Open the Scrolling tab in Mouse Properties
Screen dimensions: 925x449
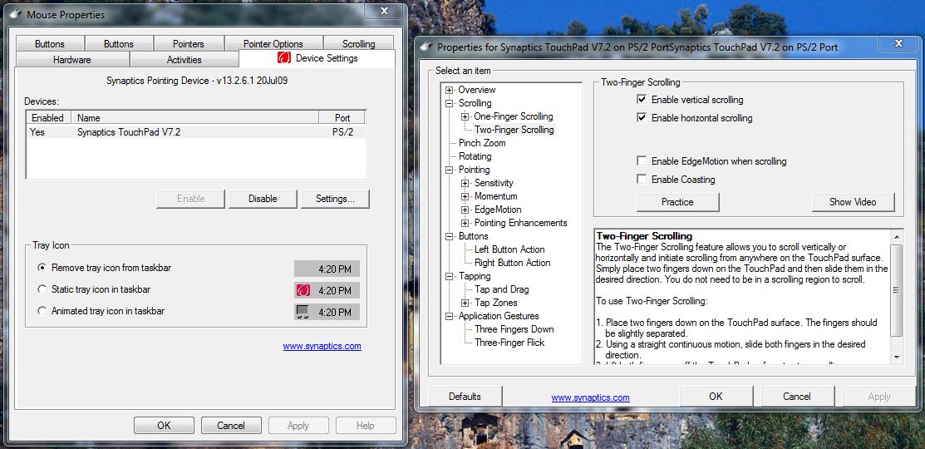pos(358,44)
